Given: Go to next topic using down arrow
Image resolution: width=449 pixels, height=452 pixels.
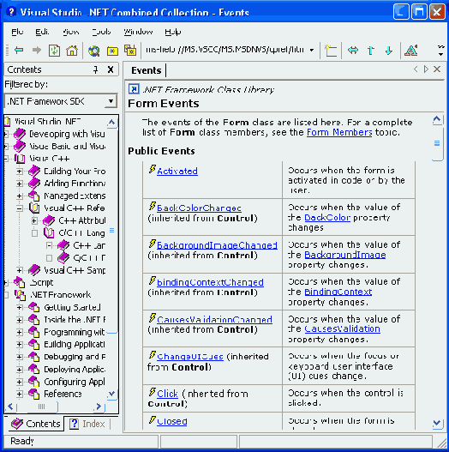Looking at the screenshot, I should pos(389,51).
